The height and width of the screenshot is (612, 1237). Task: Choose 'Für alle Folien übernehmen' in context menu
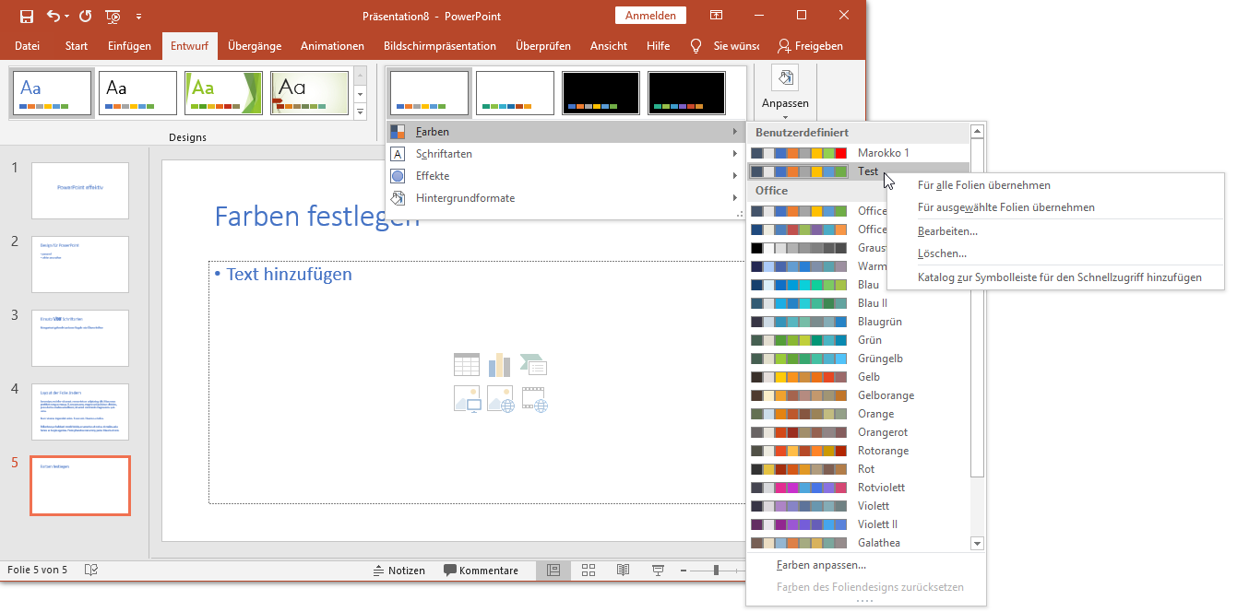click(1055, 185)
